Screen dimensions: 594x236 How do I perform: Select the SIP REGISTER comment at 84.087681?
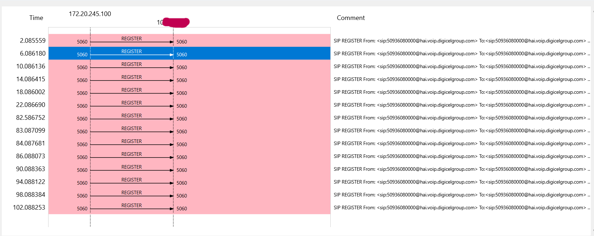(462, 143)
